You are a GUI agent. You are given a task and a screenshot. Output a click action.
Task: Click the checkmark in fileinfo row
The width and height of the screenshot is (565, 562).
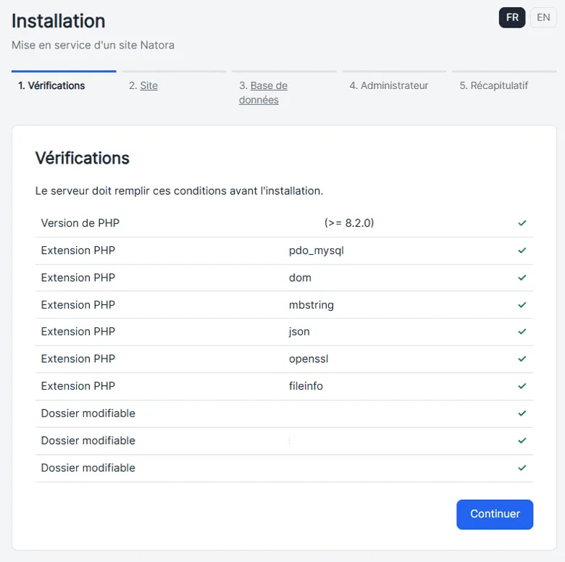tap(522, 386)
